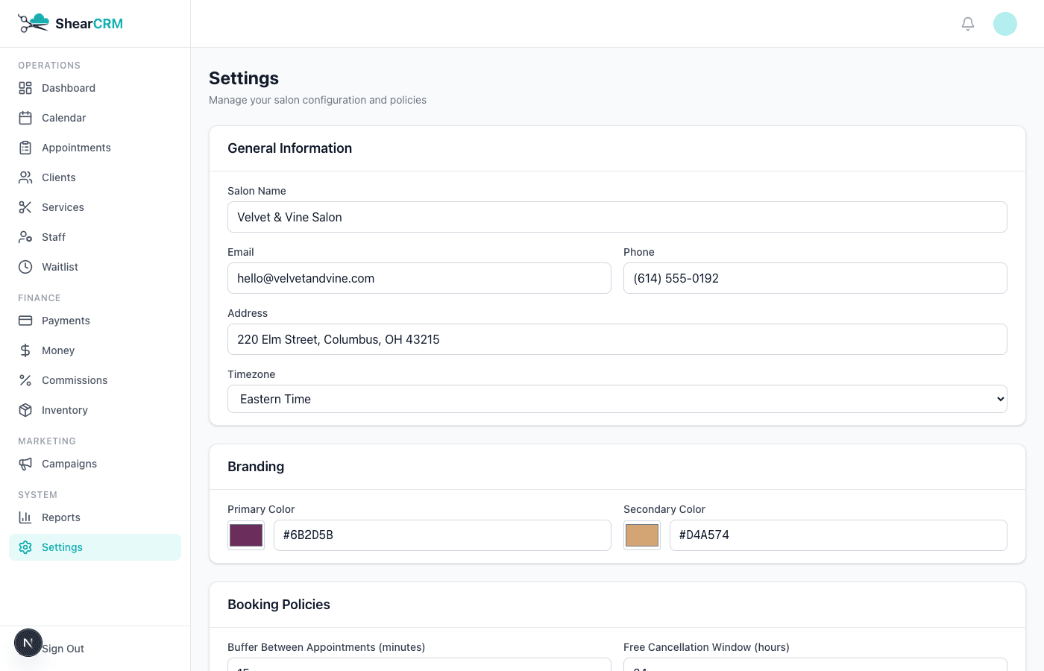This screenshot has height=671, width=1044.
Task: Click the Secondary Color tan swatch
Action: coord(642,535)
